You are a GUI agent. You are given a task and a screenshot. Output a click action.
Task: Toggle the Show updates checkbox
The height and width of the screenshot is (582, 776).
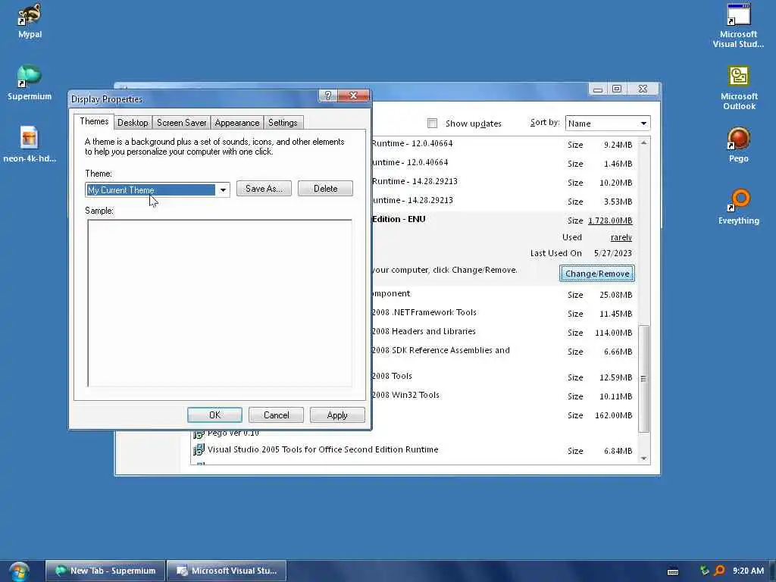(432, 124)
